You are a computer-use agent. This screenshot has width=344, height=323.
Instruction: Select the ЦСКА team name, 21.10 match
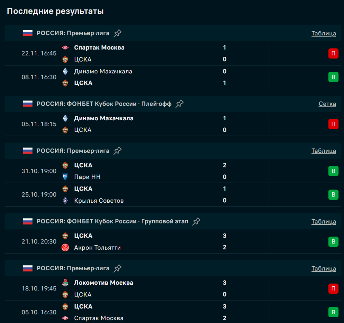83,236
